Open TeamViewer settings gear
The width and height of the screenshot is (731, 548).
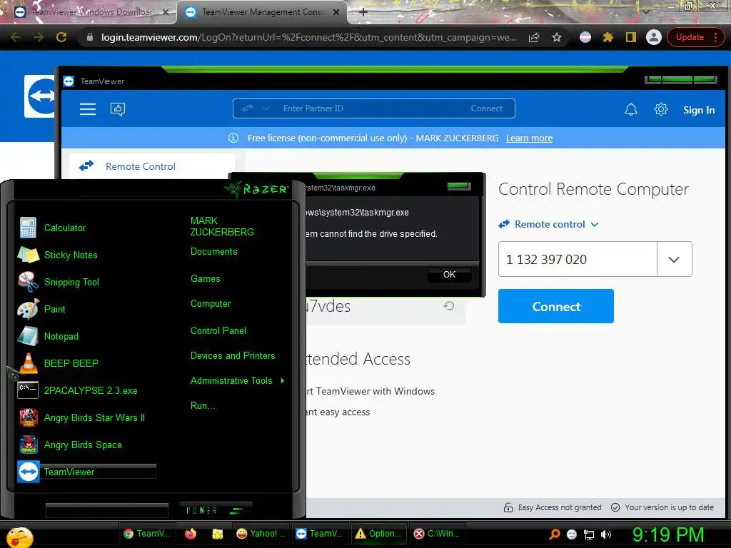pyautogui.click(x=660, y=109)
